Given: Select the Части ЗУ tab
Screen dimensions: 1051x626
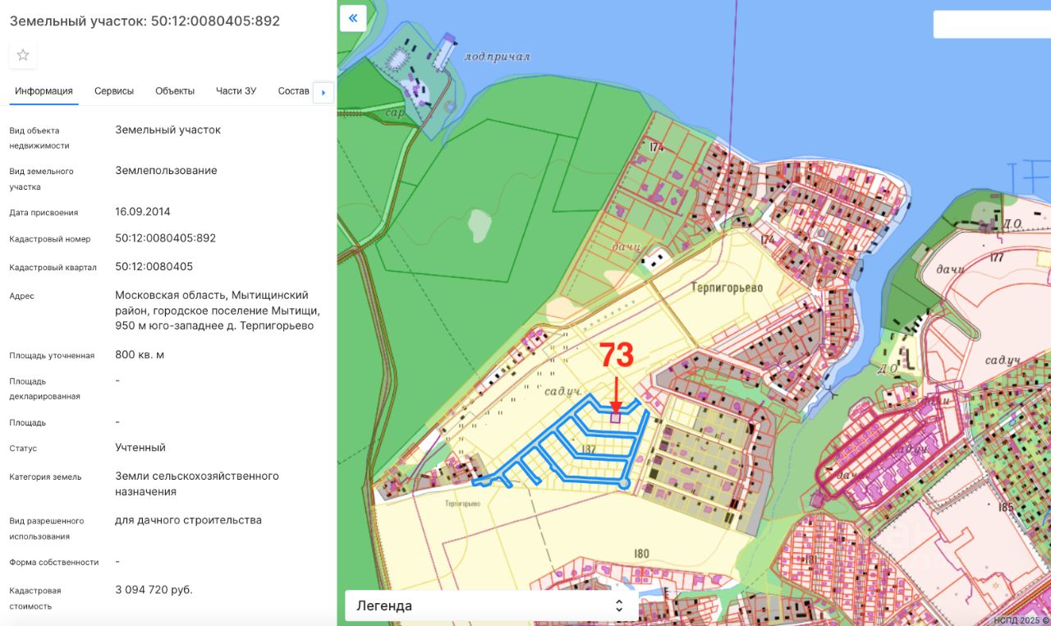Looking at the screenshot, I should 236,91.
